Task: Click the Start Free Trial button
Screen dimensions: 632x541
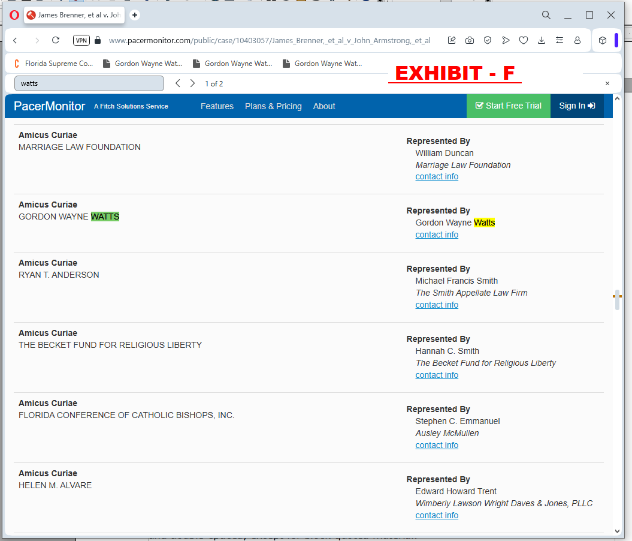Action: tap(508, 106)
